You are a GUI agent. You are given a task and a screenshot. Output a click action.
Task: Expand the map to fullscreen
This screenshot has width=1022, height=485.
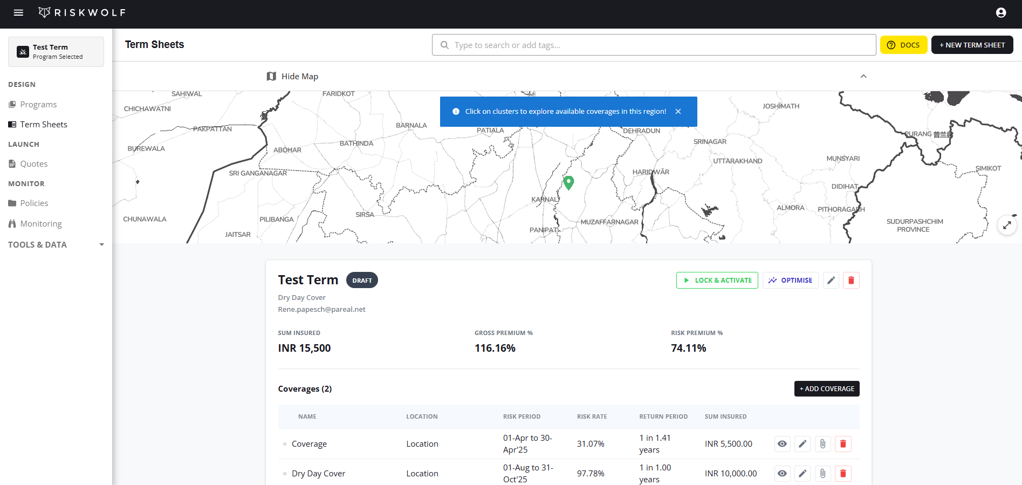tap(1007, 225)
